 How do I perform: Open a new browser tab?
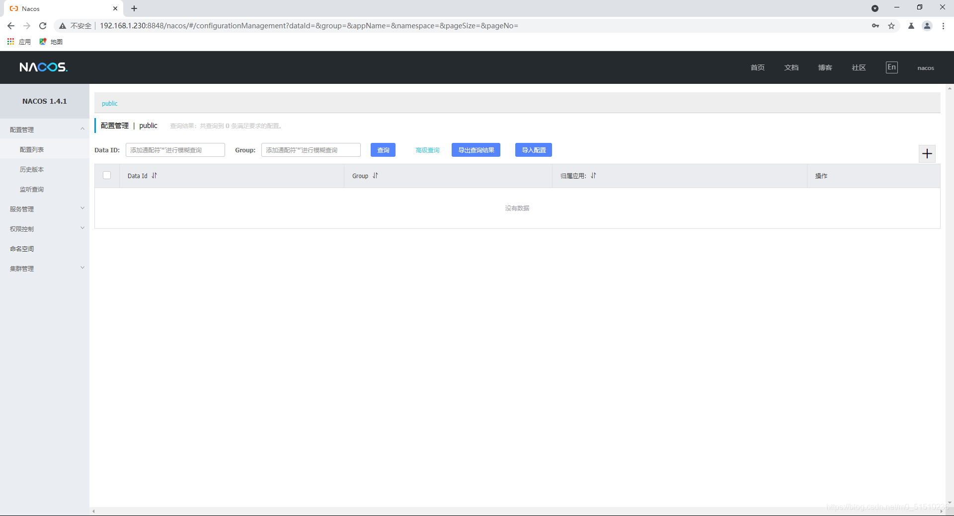click(x=134, y=8)
